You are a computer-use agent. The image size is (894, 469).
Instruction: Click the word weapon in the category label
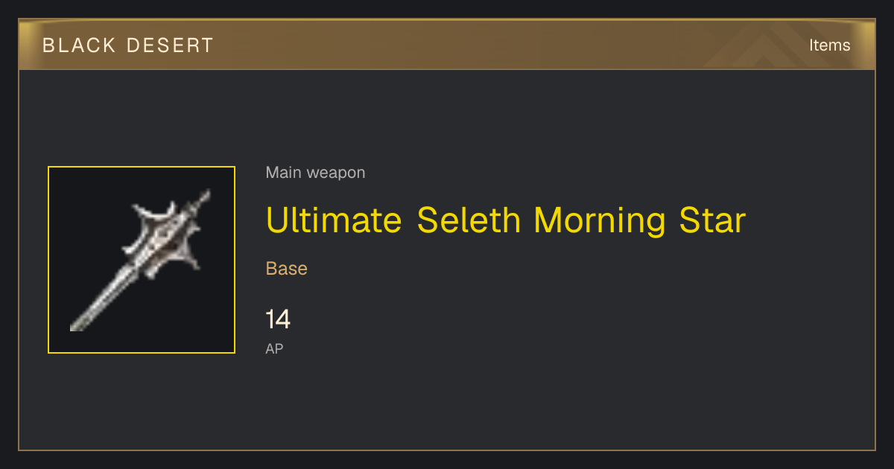336,173
